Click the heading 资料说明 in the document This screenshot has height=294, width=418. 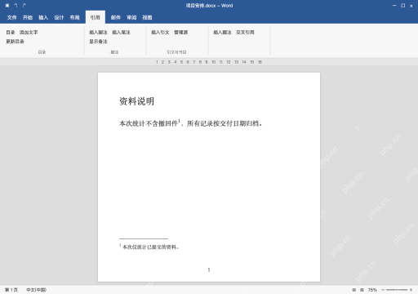coord(136,101)
